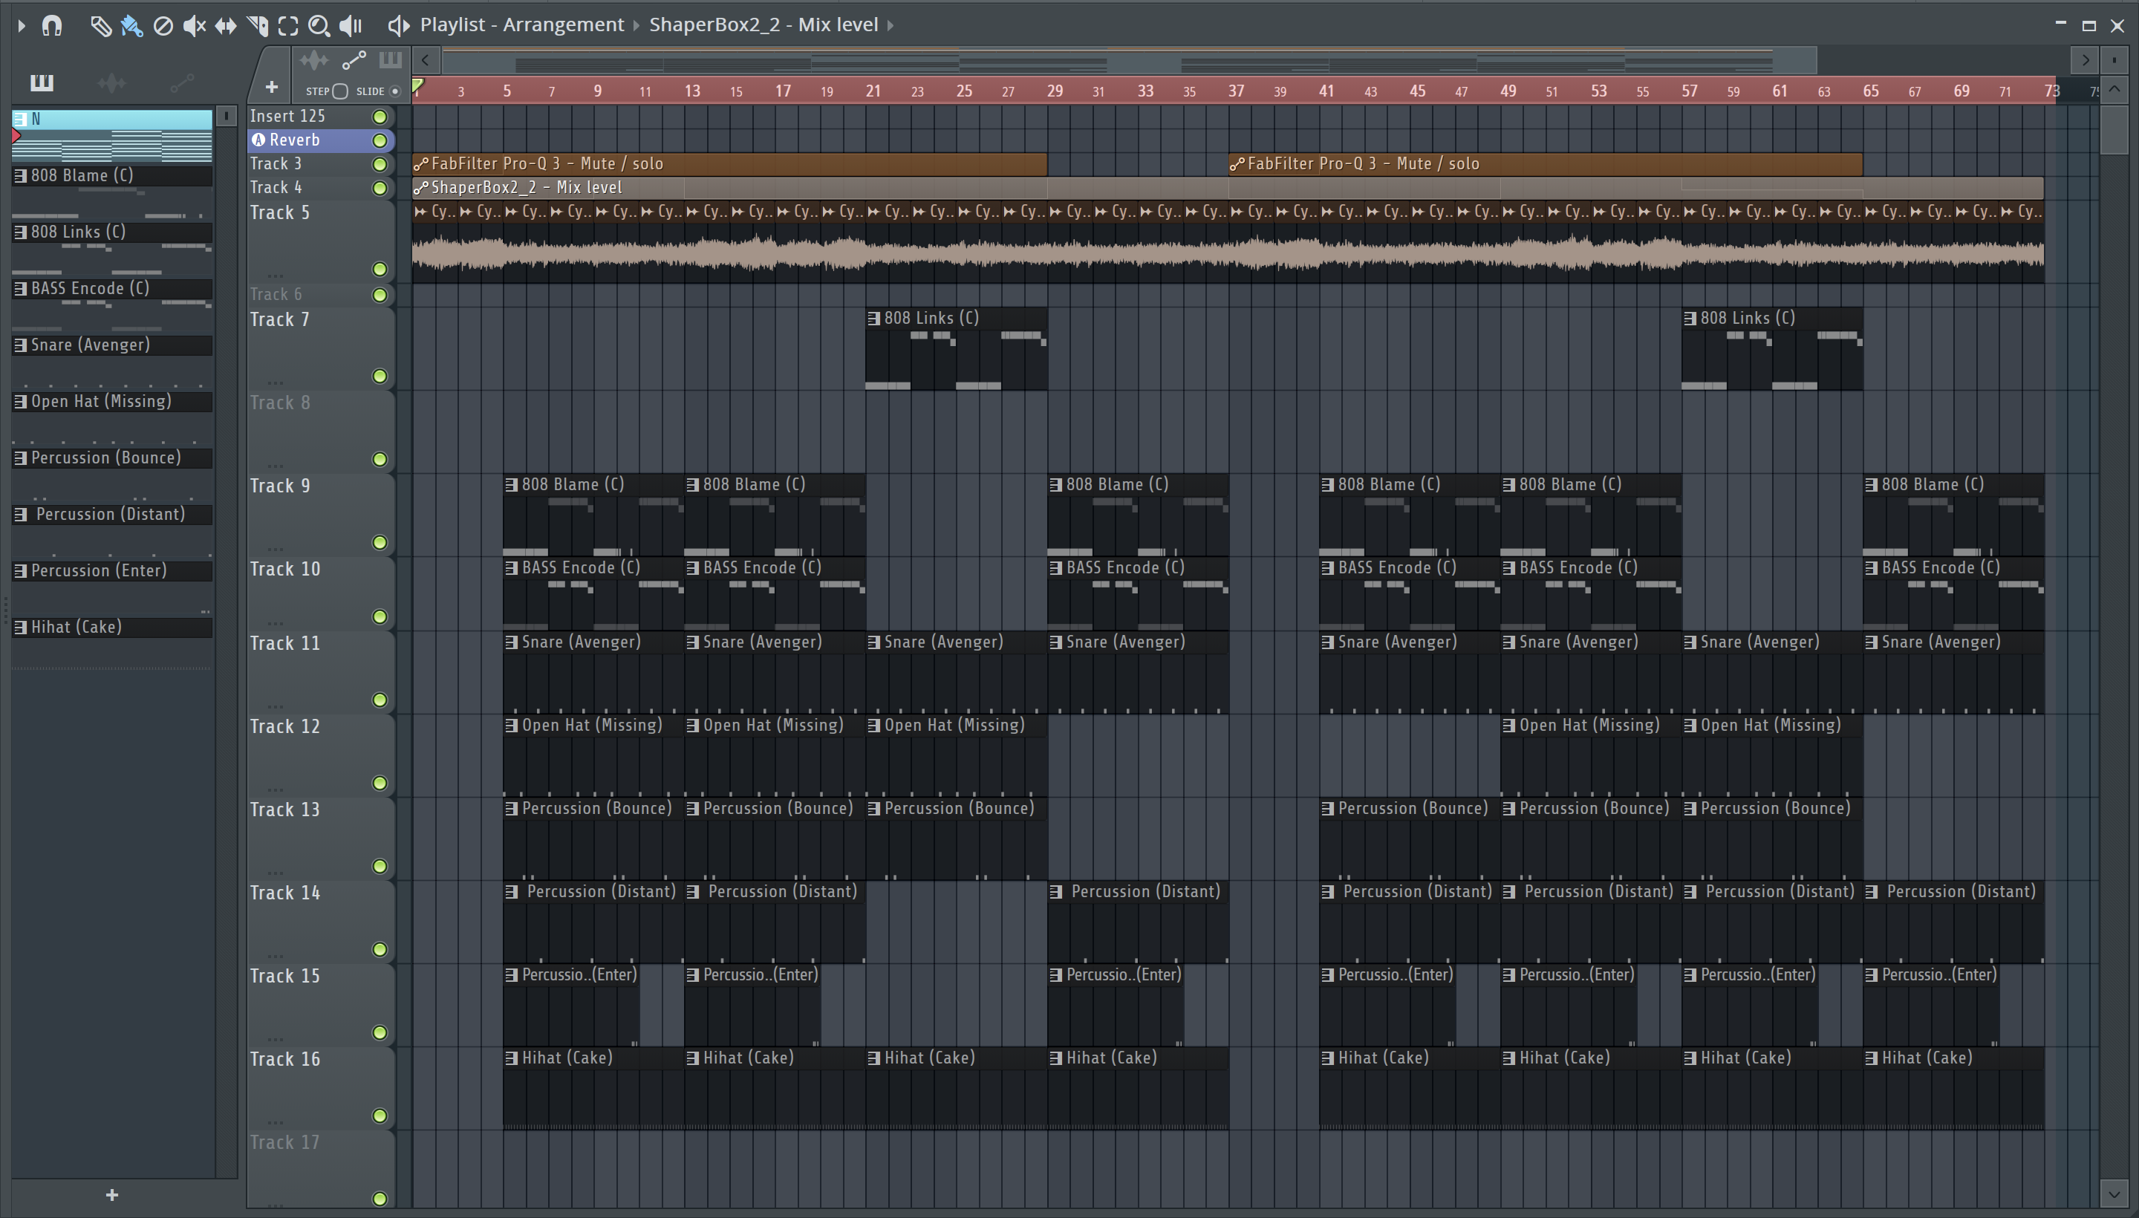
Task: Select the Slip tool
Action: [x=225, y=26]
